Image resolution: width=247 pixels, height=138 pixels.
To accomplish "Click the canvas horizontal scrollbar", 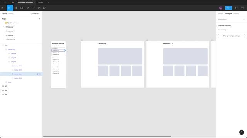I will (107, 136).
